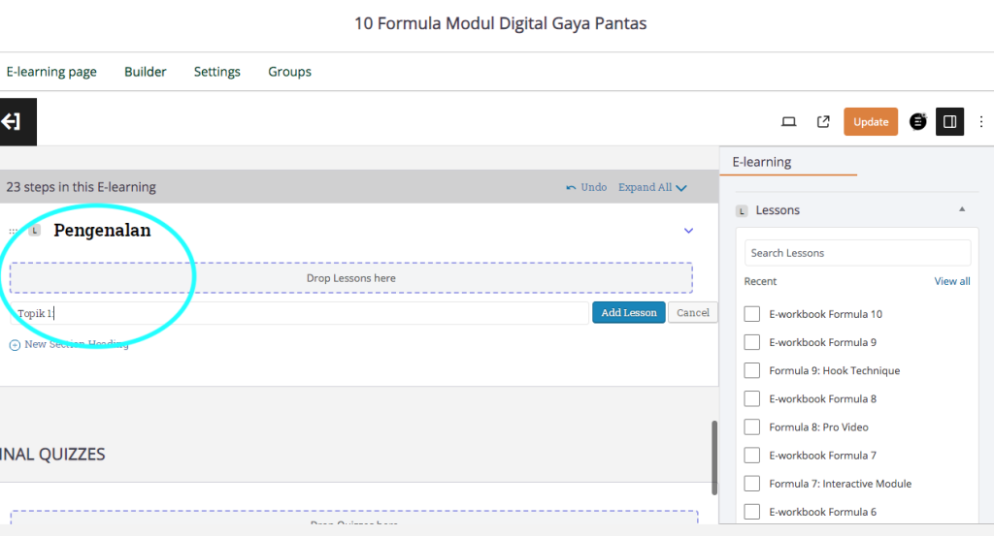
Task: Click the drag handle beside Pengenalan
Action: click(x=14, y=231)
